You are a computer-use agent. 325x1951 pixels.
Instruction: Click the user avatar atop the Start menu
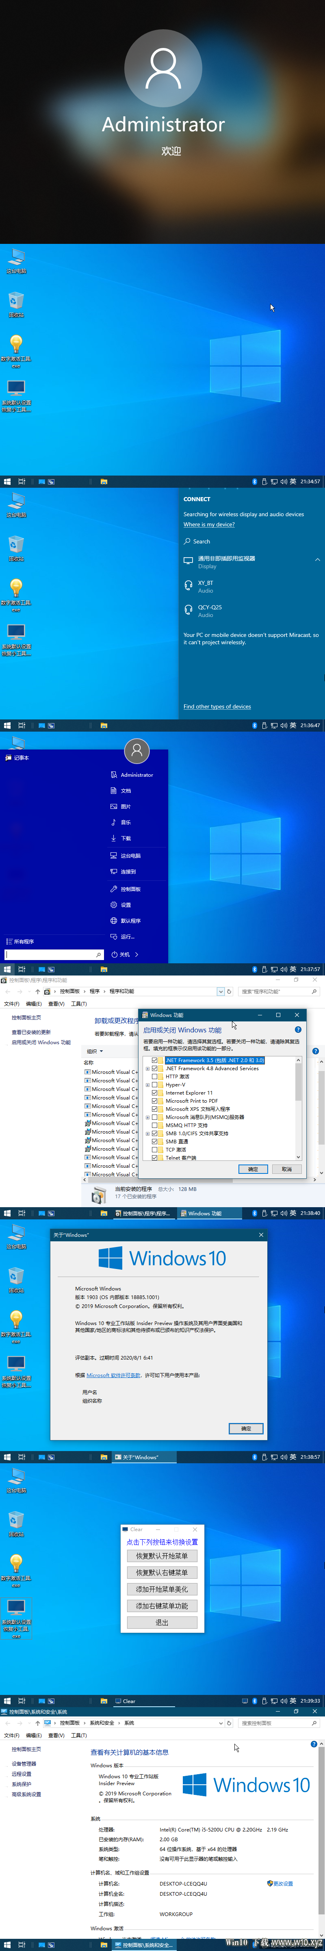pyautogui.click(x=137, y=751)
